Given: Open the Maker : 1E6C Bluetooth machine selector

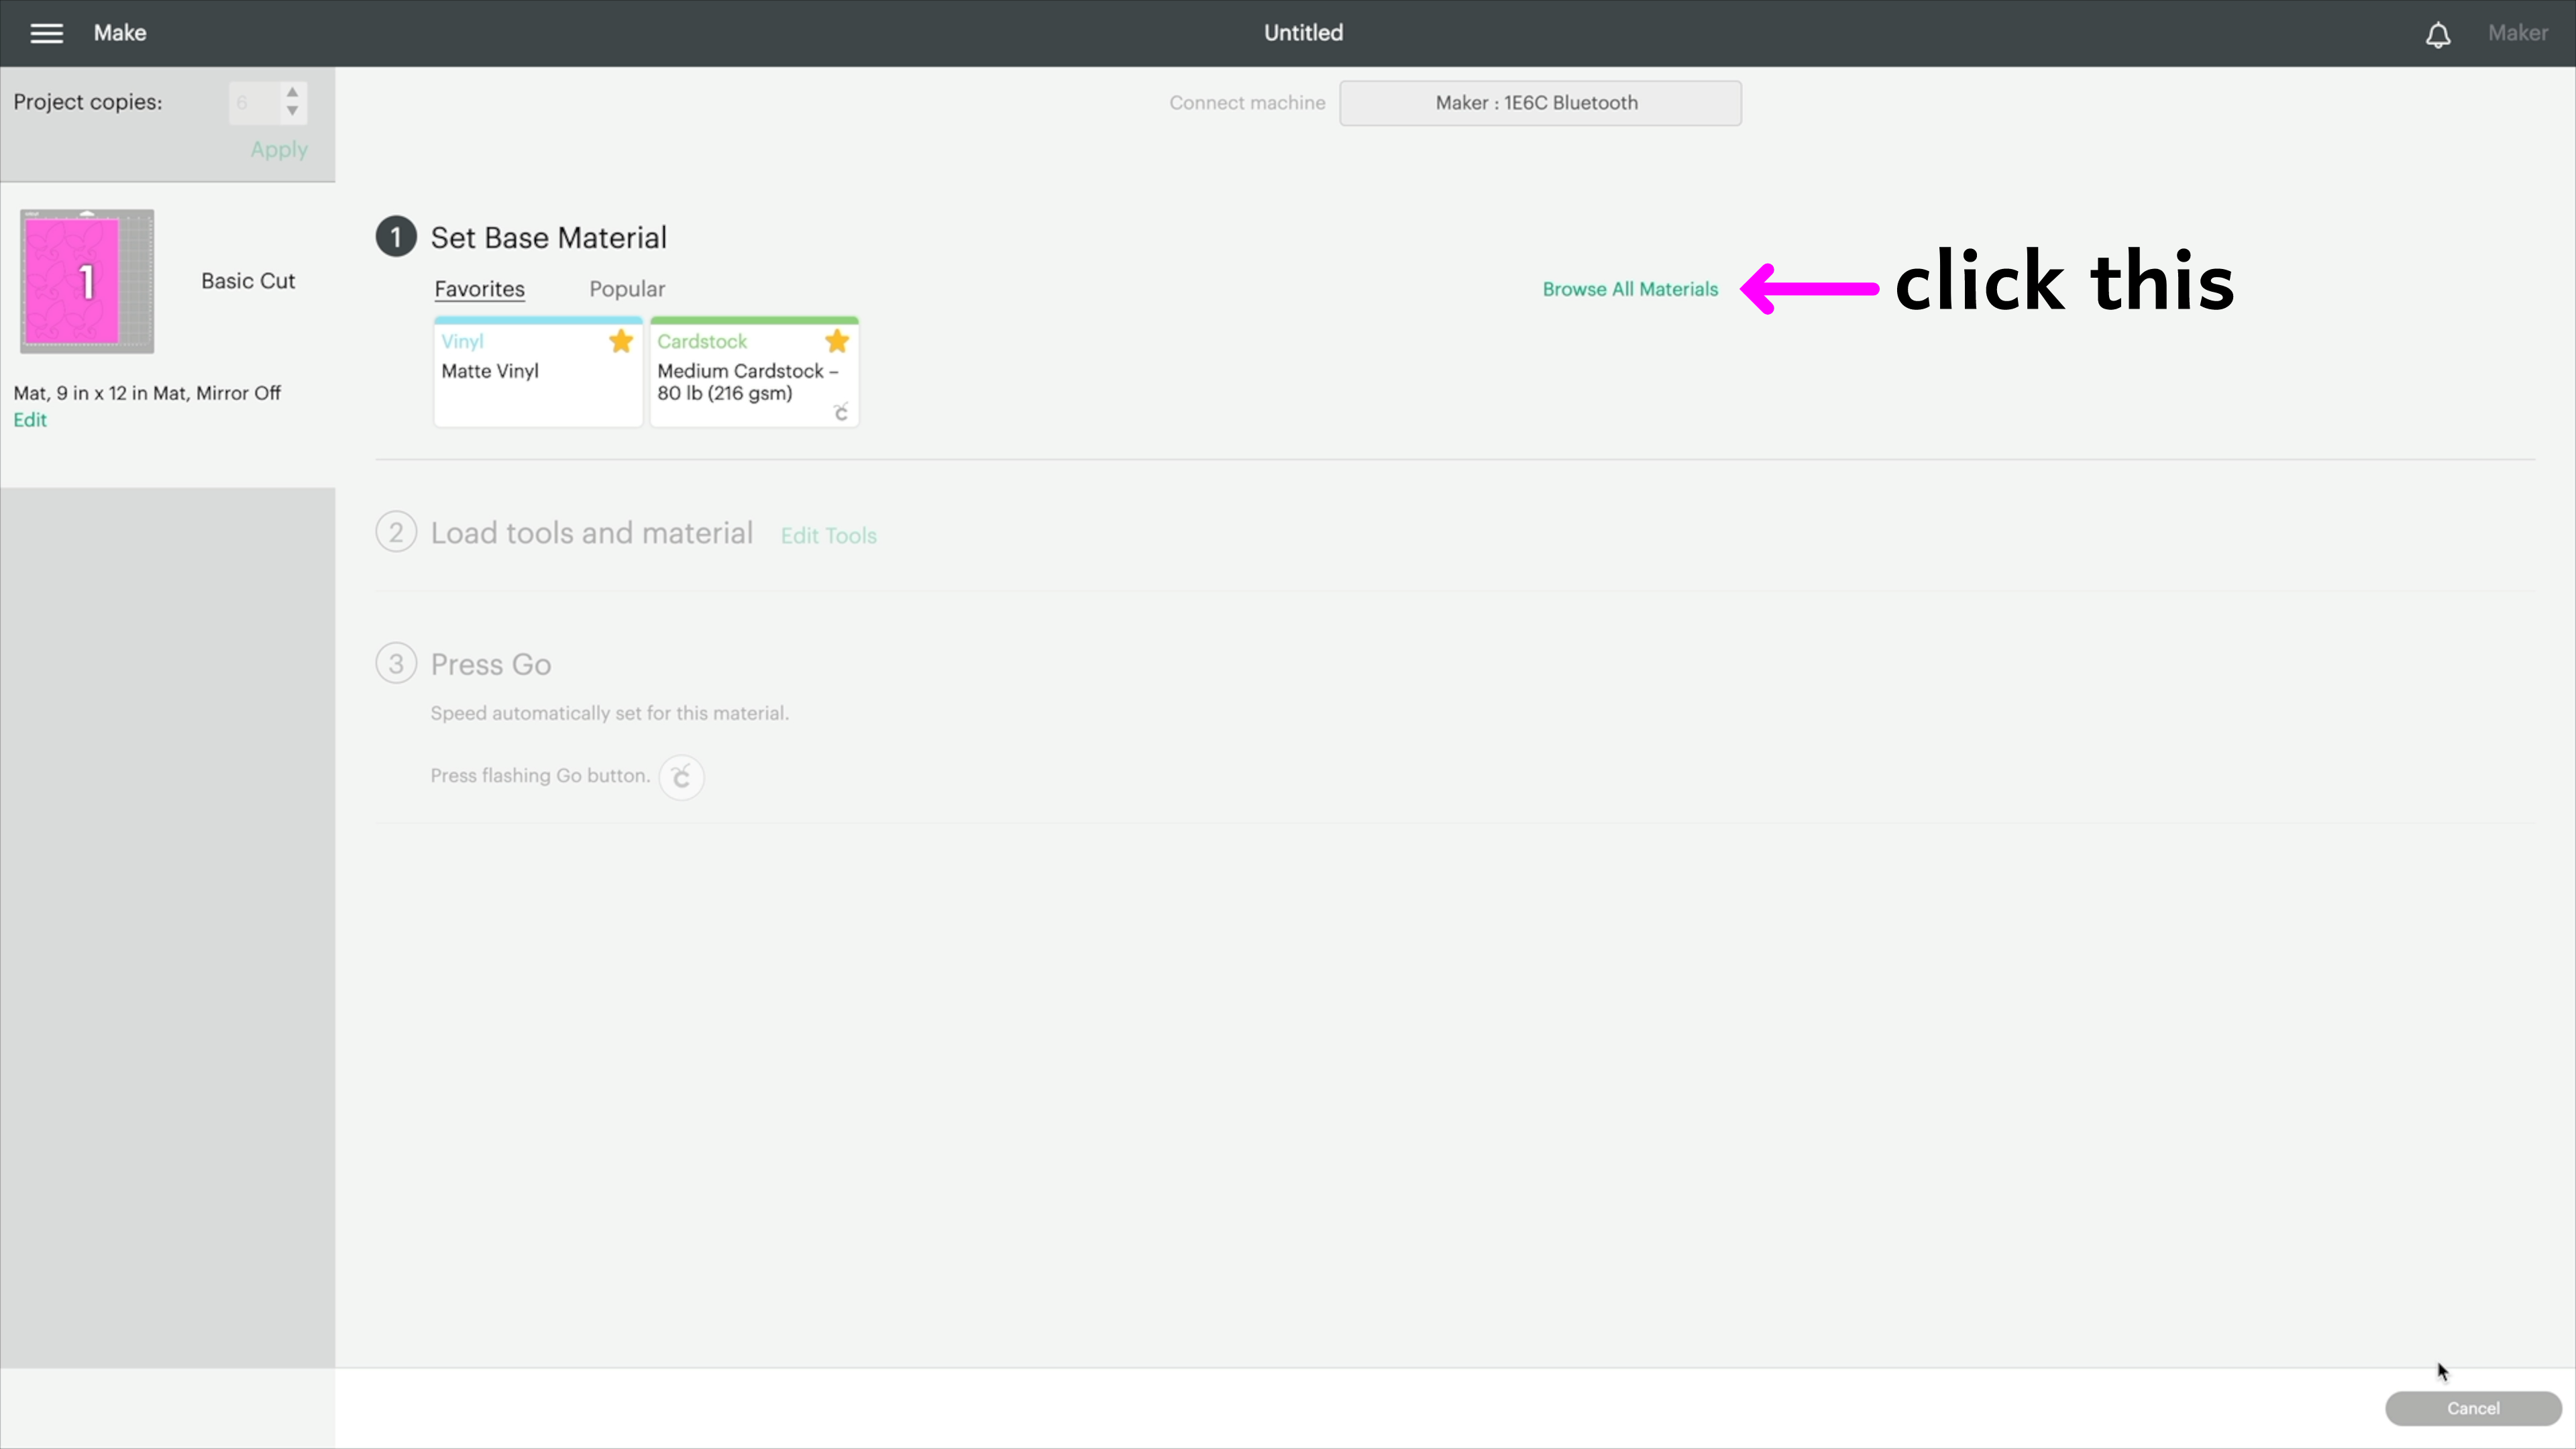Looking at the screenshot, I should 1540,102.
